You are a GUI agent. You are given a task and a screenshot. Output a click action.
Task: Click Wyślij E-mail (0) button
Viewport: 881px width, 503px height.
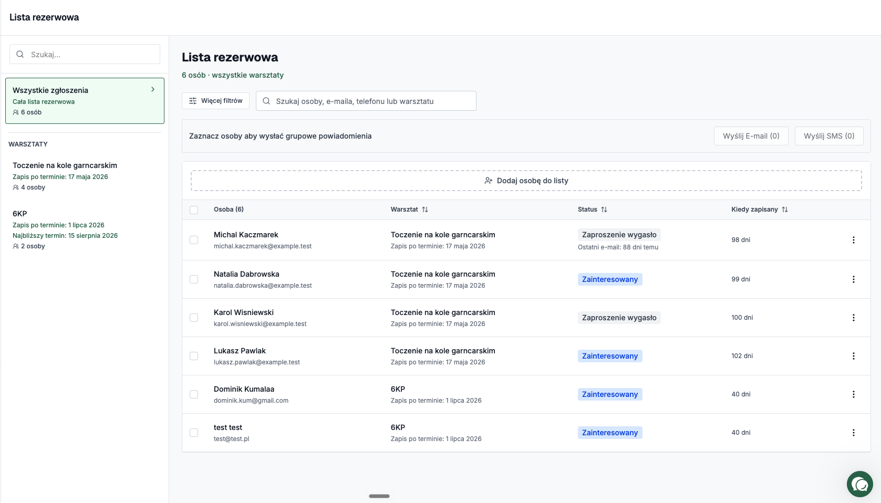click(x=751, y=136)
